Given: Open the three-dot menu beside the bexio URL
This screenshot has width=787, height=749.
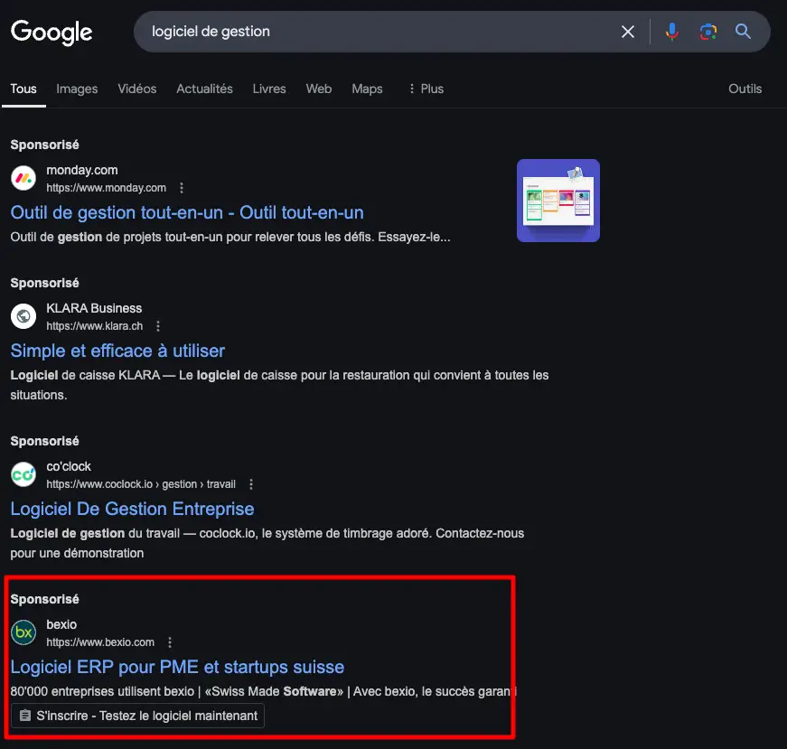Looking at the screenshot, I should [x=170, y=641].
